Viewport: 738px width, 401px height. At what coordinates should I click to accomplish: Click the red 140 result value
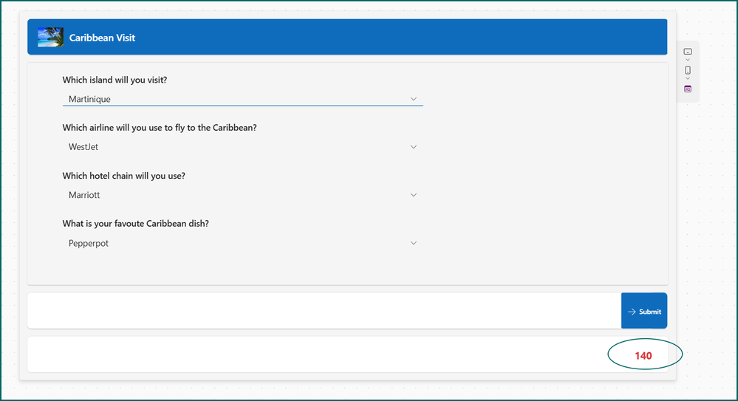643,356
